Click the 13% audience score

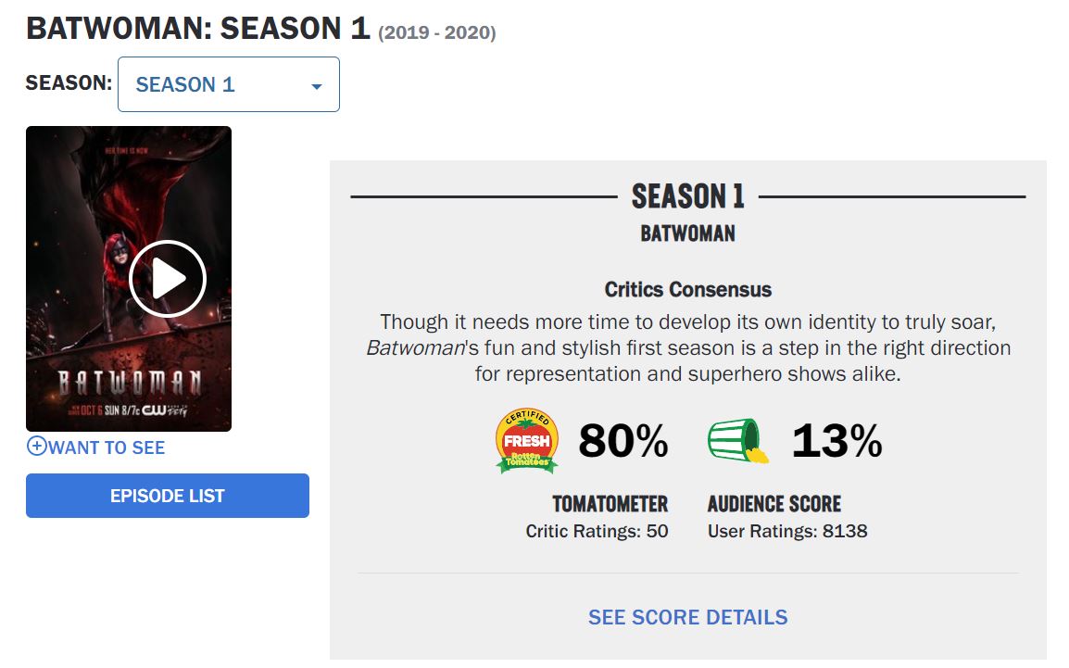[836, 442]
